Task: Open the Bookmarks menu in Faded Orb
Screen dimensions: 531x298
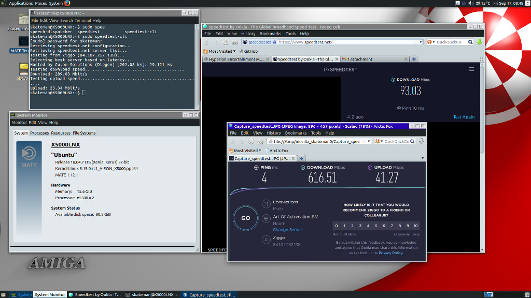Action: click(x=270, y=34)
